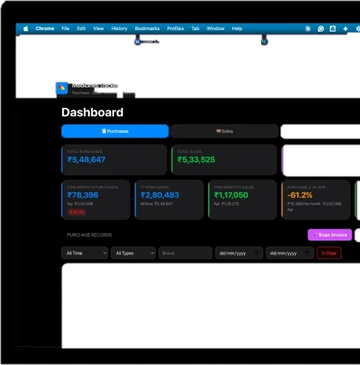Click the -61.2% purchase change card
This screenshot has width=360, height=365.
(x=316, y=200)
